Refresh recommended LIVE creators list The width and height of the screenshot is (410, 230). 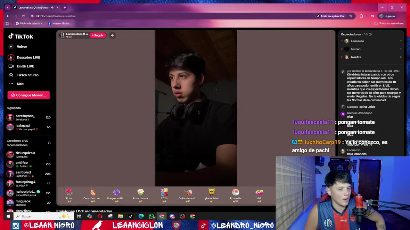[x=49, y=143]
